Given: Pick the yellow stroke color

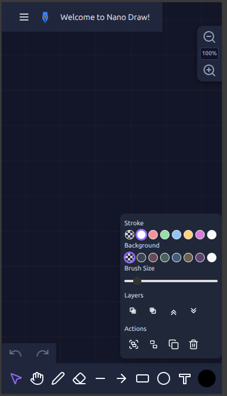Looking at the screenshot, I should tap(188, 235).
